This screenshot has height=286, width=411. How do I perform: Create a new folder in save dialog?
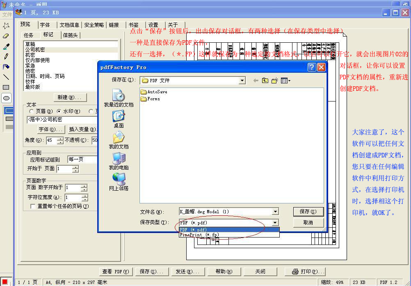(274, 81)
